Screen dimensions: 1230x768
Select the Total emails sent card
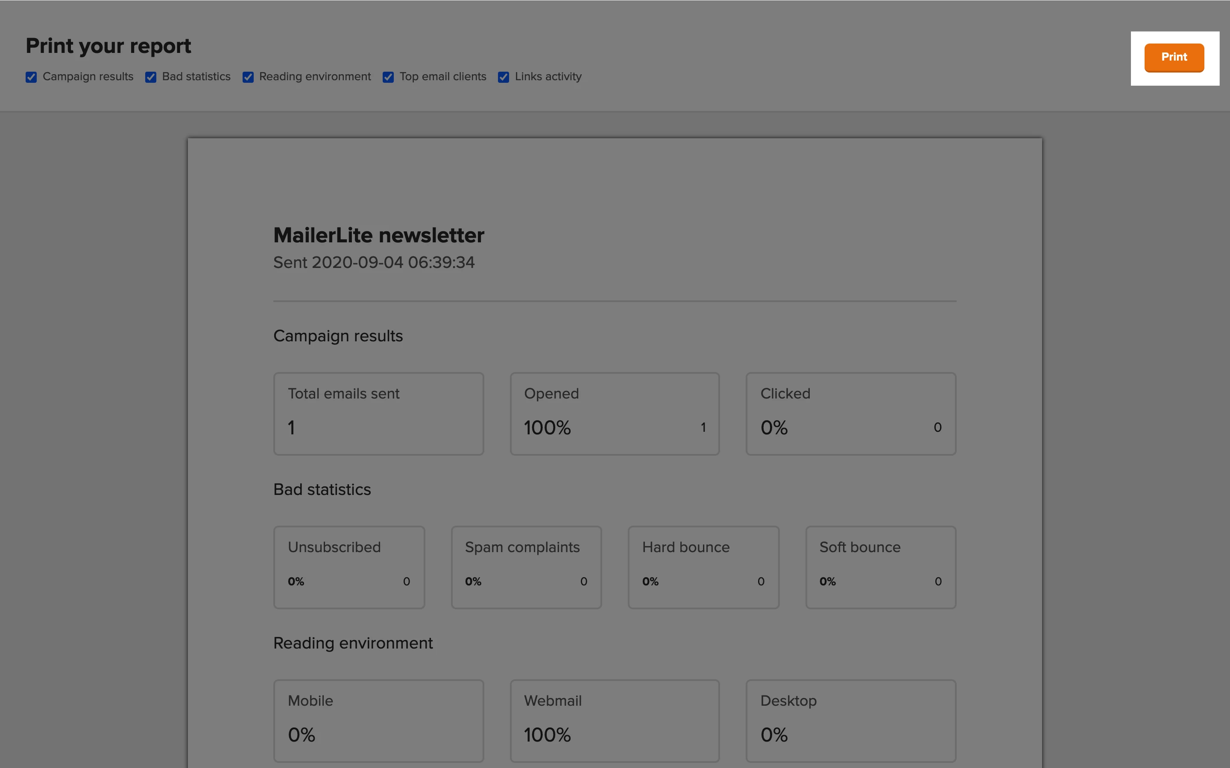(379, 413)
